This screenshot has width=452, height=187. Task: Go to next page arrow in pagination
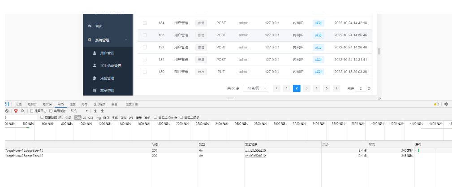click(x=336, y=88)
